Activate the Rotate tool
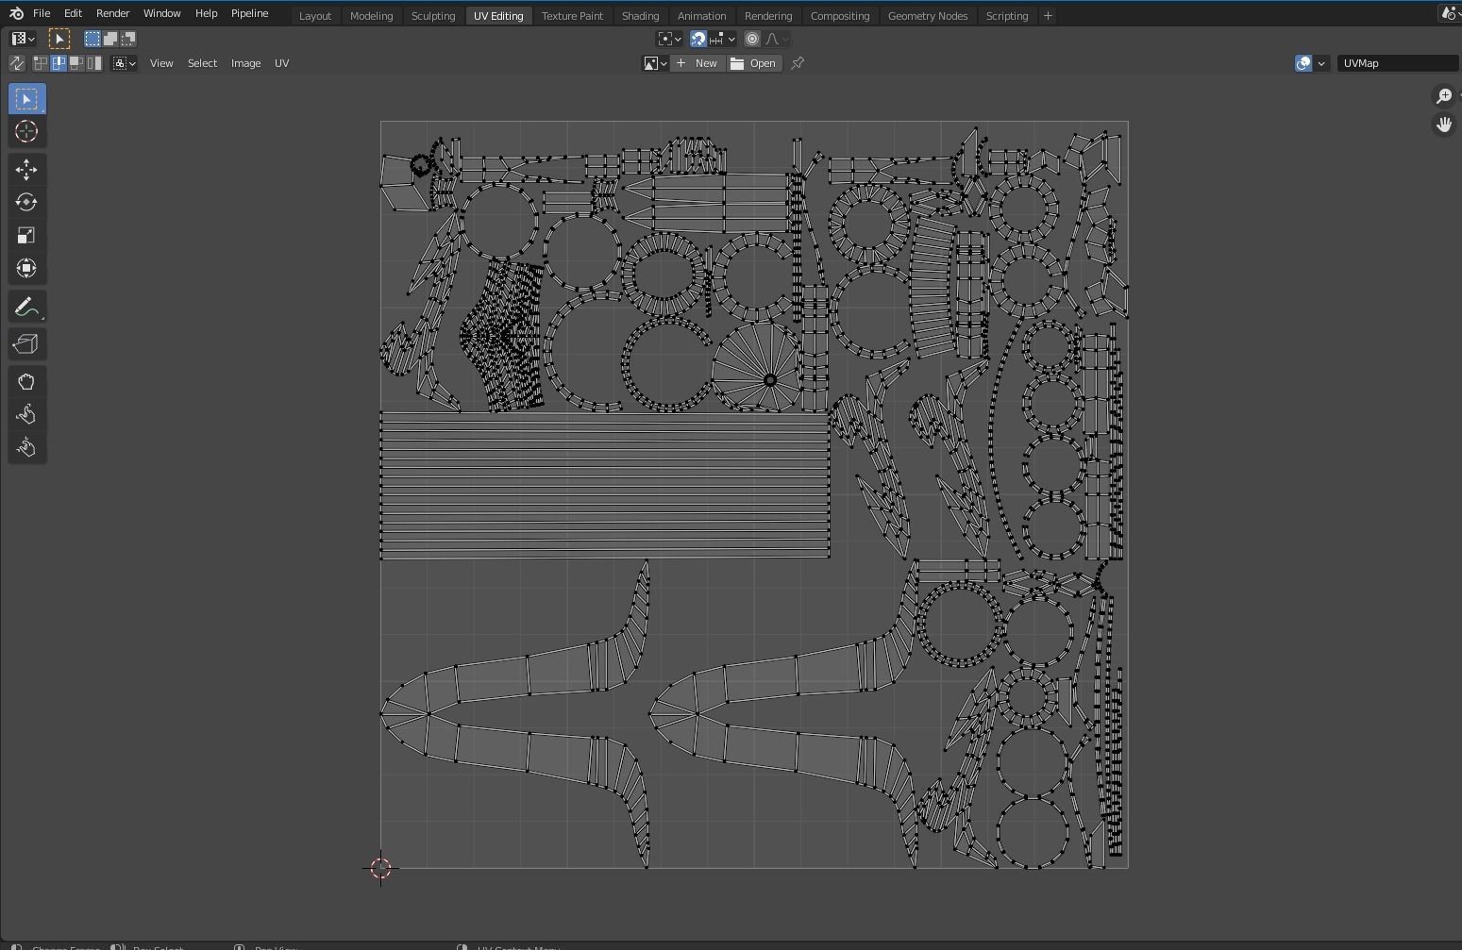The width and height of the screenshot is (1462, 950). click(x=26, y=203)
